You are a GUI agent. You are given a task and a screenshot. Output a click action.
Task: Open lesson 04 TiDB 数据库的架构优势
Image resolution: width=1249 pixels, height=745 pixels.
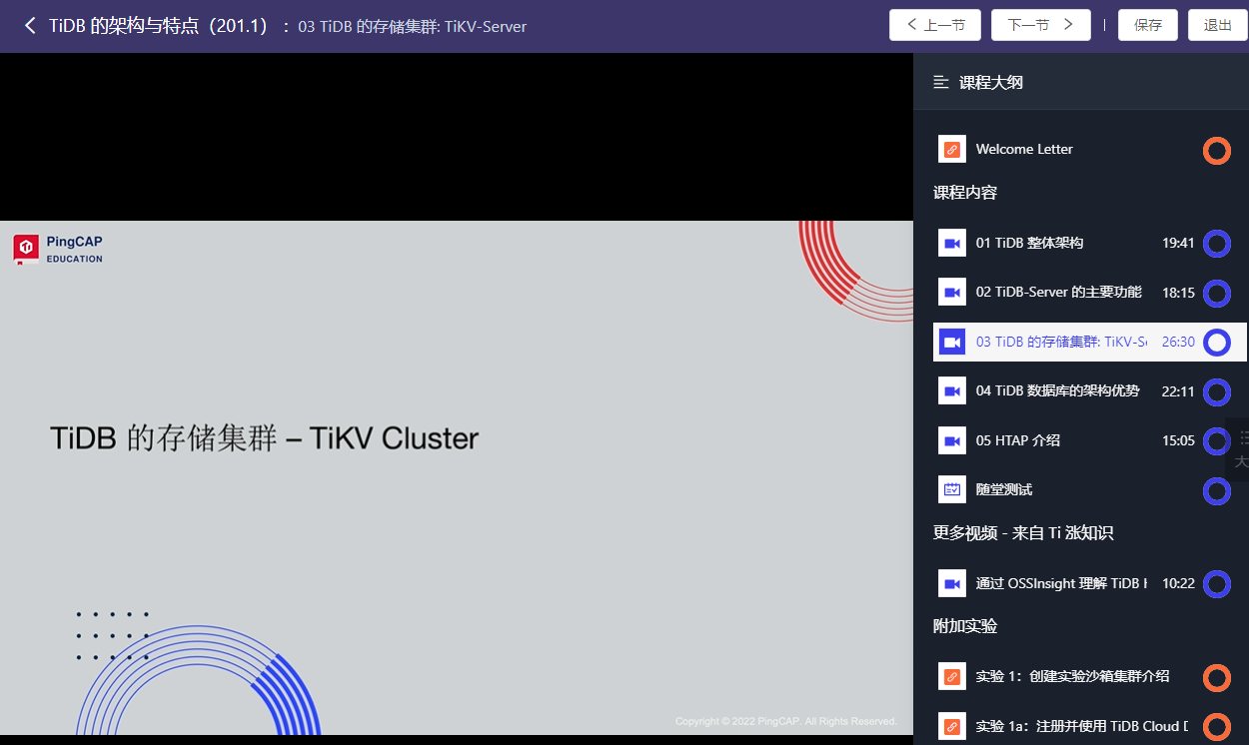tap(1057, 390)
